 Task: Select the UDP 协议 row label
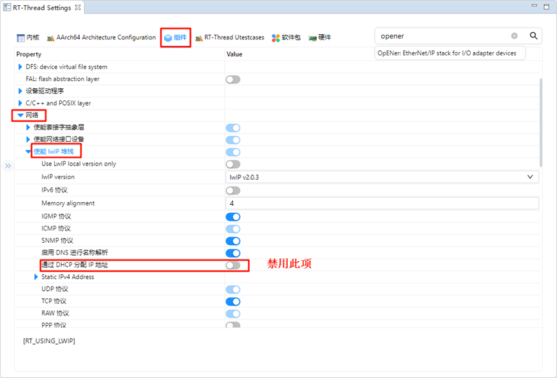(55, 289)
